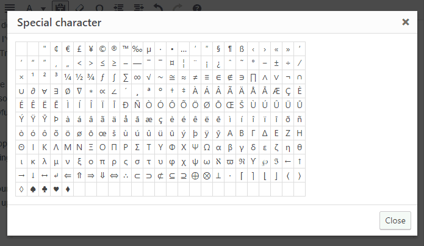Insert uppercase Ç with cedilla
Image resolution: width=424 pixels, height=246 pixels.
pos(288,91)
